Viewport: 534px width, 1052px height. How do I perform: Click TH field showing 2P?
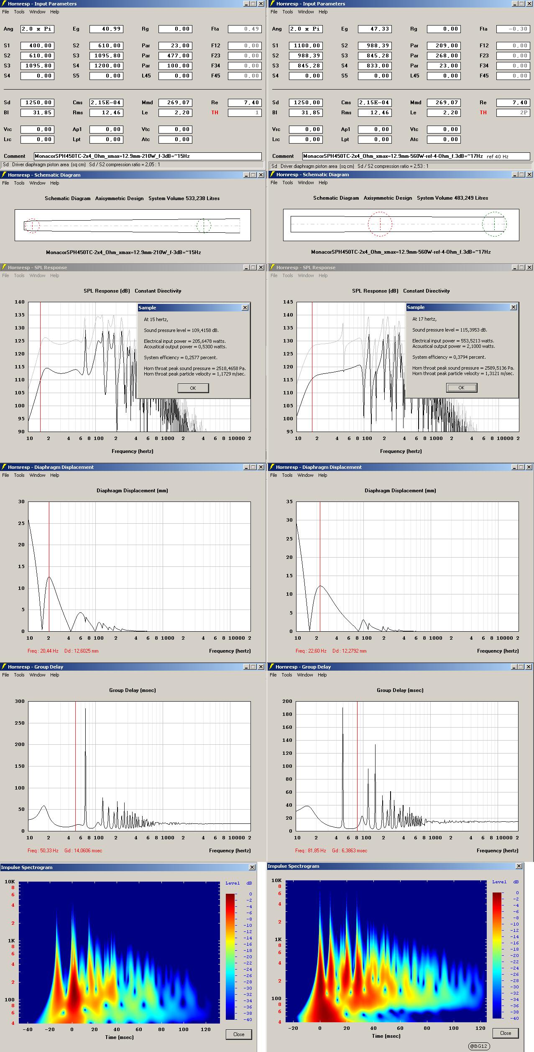(513, 113)
